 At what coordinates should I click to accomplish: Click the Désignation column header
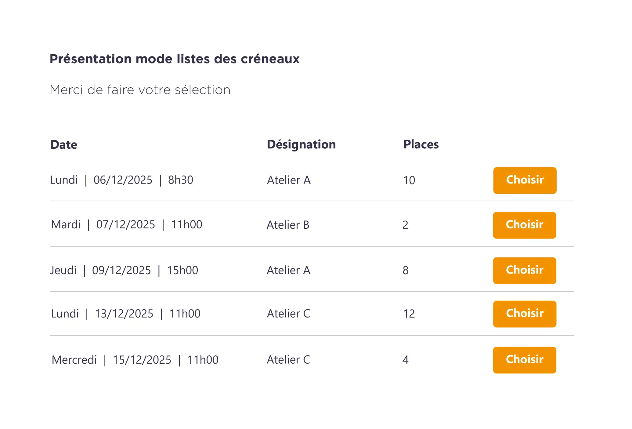pos(301,144)
